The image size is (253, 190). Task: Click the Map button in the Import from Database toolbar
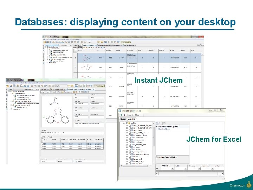137,115
